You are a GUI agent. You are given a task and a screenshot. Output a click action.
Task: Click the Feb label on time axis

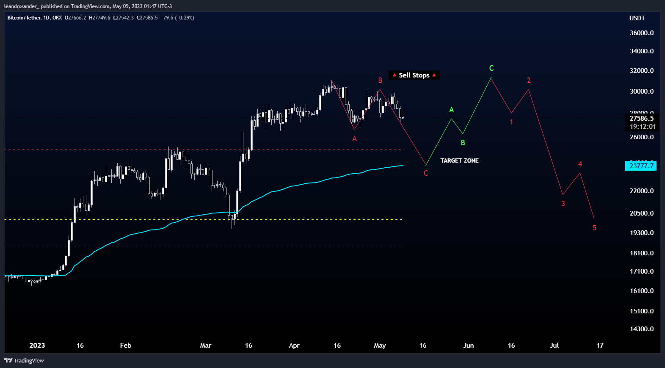126,346
